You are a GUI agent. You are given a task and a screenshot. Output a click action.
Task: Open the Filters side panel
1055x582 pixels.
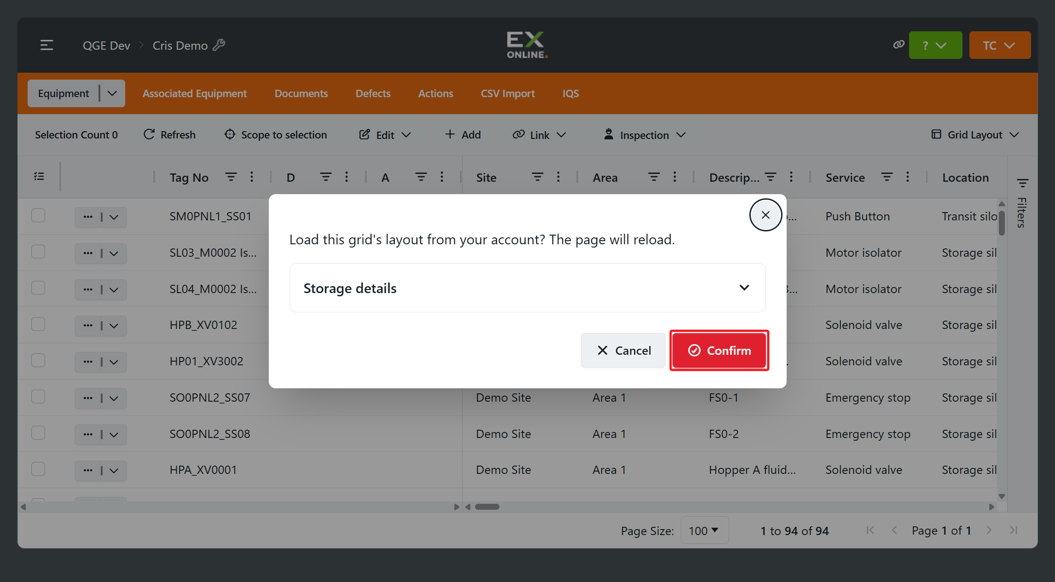click(1022, 202)
